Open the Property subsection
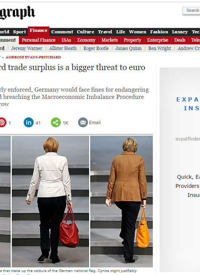 tap(132, 40)
